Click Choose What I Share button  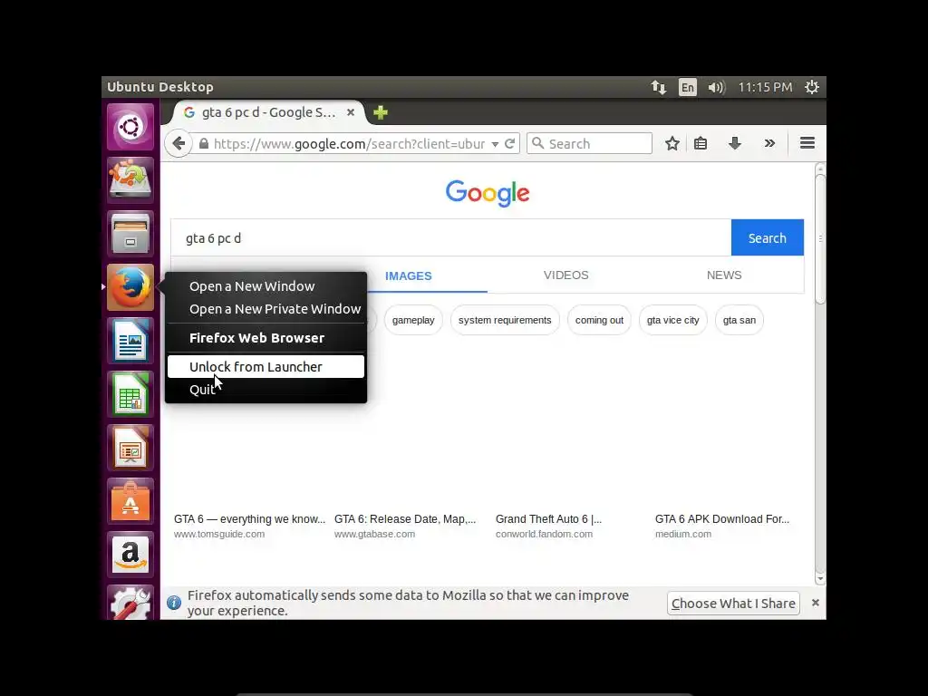point(733,603)
